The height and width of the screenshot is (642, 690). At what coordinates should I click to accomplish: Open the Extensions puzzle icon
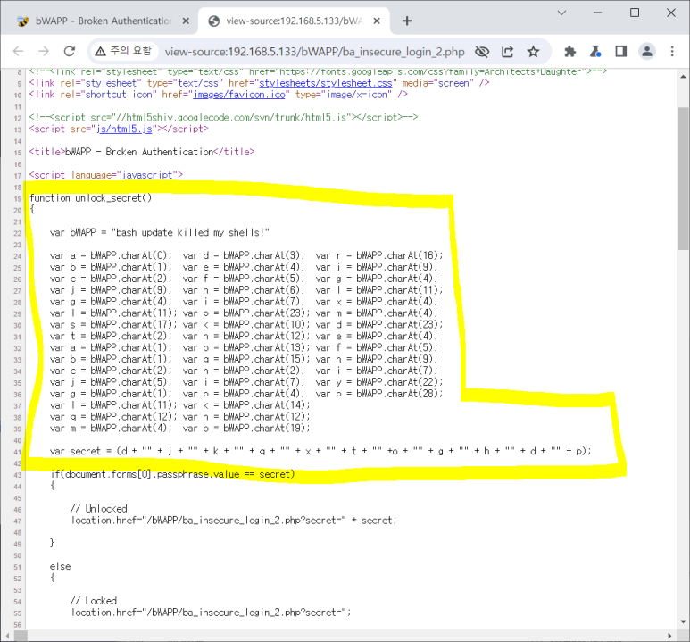point(569,52)
